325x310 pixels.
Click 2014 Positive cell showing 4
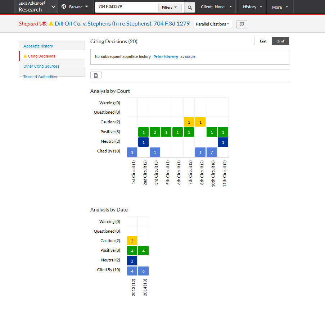click(x=144, y=251)
